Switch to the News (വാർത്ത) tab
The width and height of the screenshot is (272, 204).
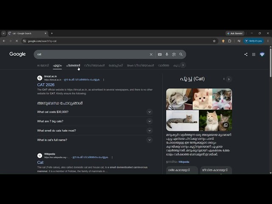tap(163, 65)
